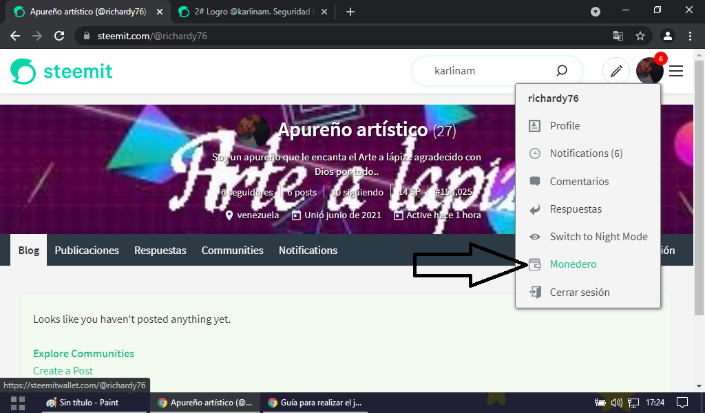Open a new browser tab
The height and width of the screenshot is (413, 705).
pyautogui.click(x=350, y=12)
